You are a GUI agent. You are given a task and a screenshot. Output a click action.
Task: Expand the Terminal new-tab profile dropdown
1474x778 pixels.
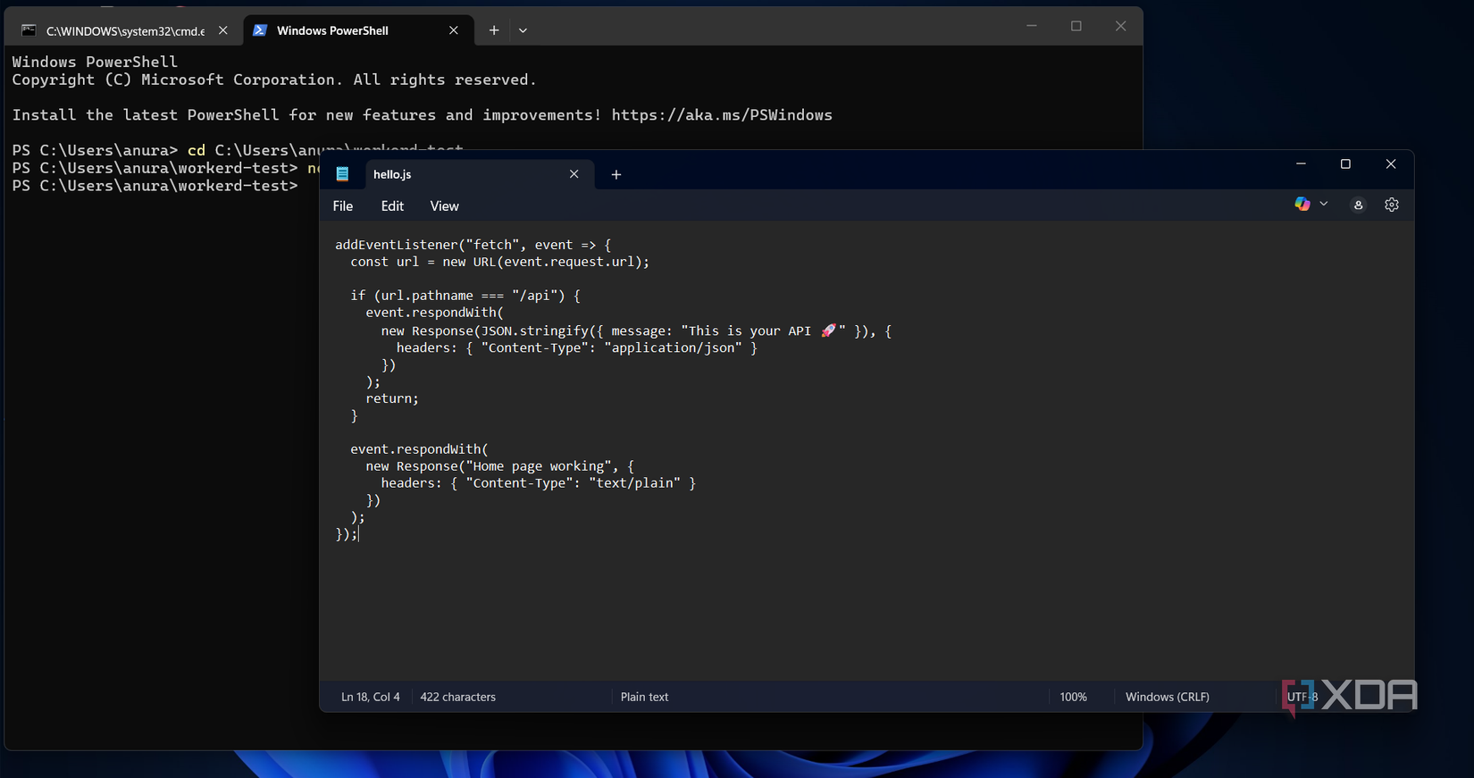pyautogui.click(x=523, y=30)
